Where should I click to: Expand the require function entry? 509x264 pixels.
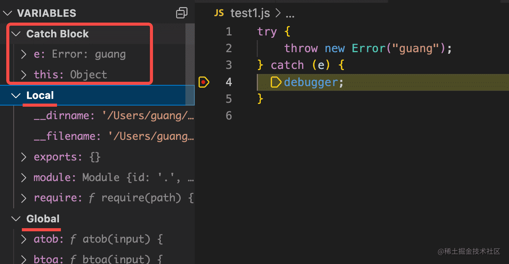(x=24, y=198)
